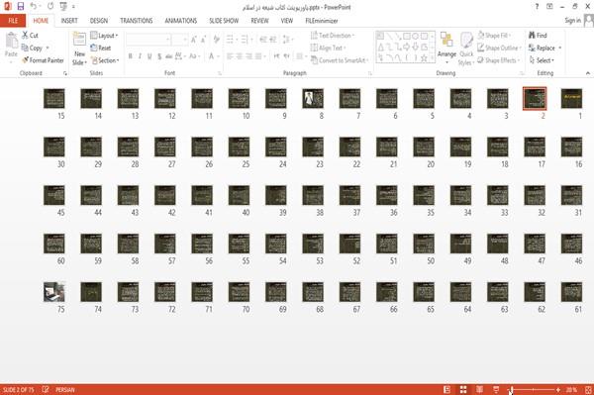The width and height of the screenshot is (594, 395).
Task: Open the FILEminimizer tab
Action: click(x=322, y=21)
